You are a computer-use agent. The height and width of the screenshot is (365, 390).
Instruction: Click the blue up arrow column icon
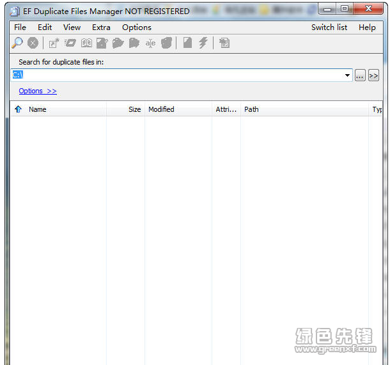[18, 109]
